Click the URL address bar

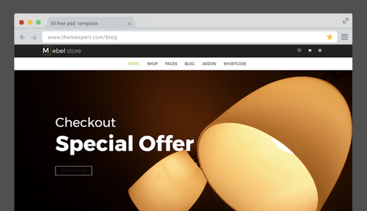[x=190, y=37]
